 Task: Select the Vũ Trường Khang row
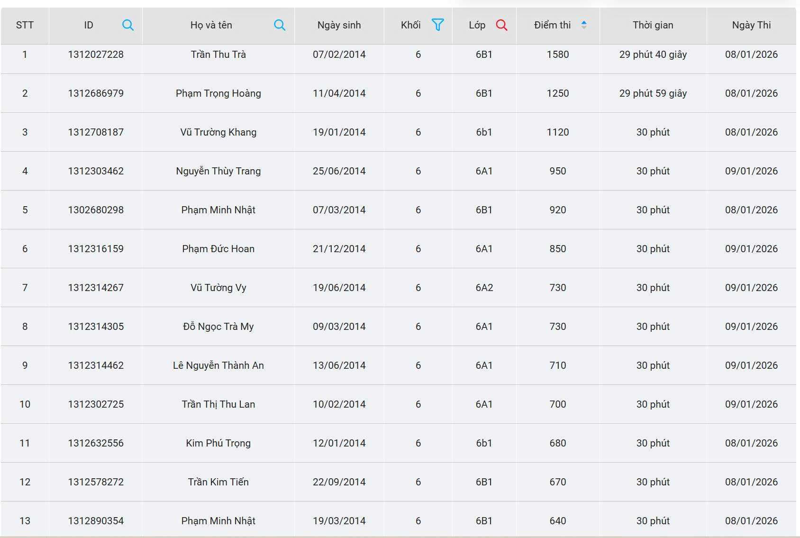[218, 132]
